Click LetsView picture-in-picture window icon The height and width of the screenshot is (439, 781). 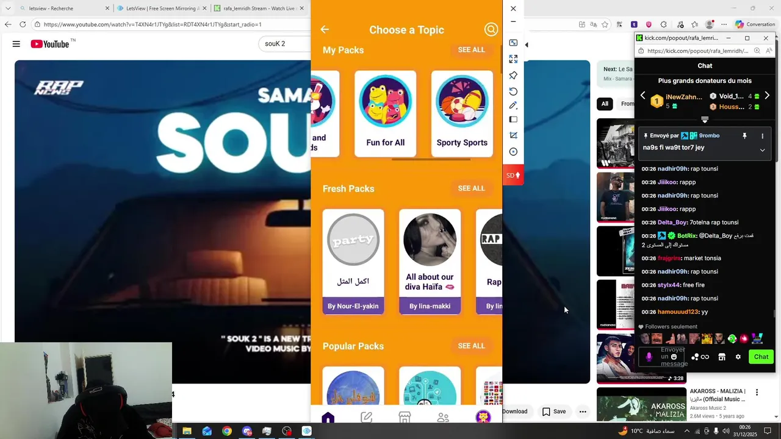[513, 43]
